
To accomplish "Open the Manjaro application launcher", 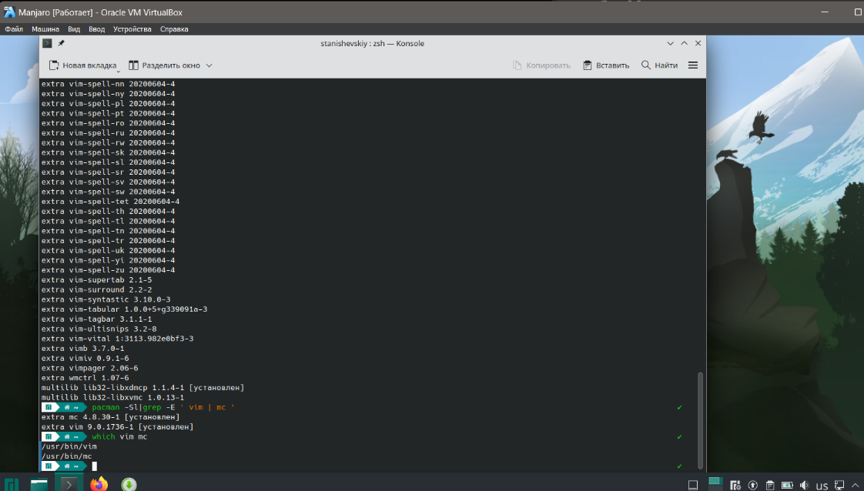I will [11, 484].
